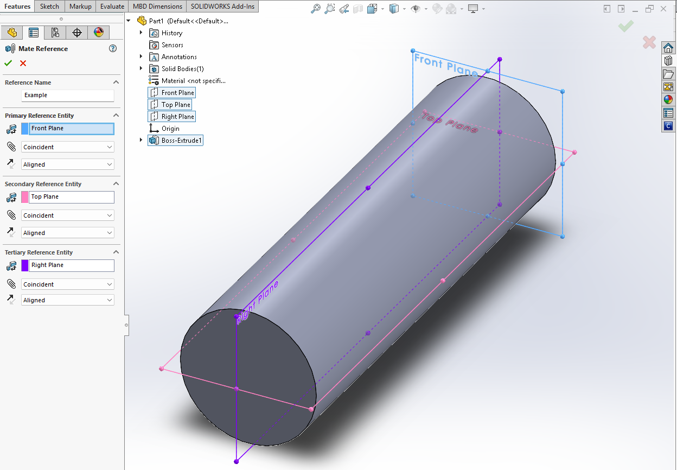Expand the Boss-Extrude1 feature

[141, 141]
